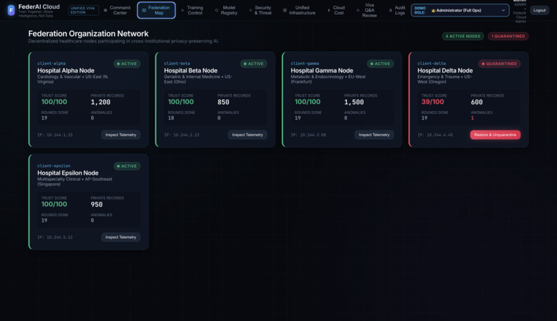The width and height of the screenshot is (557, 321).
Task: Switch to Security & Threat tab
Action: (x=261, y=10)
